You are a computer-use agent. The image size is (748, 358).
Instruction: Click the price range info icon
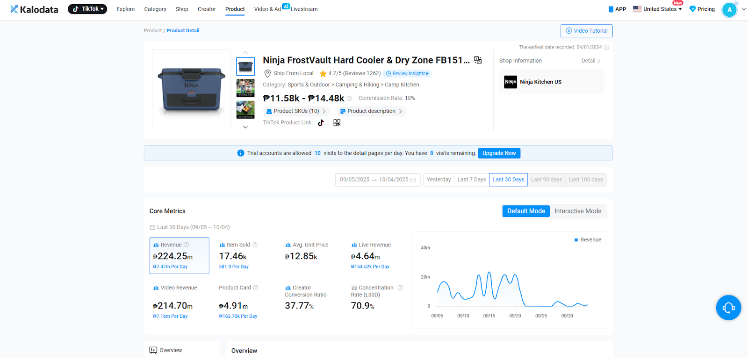coord(349,98)
